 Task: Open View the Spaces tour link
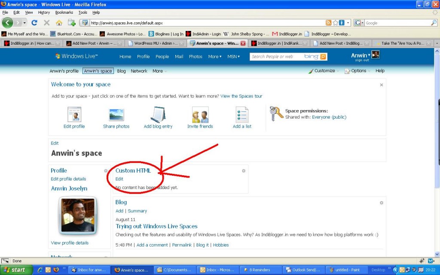point(241,96)
